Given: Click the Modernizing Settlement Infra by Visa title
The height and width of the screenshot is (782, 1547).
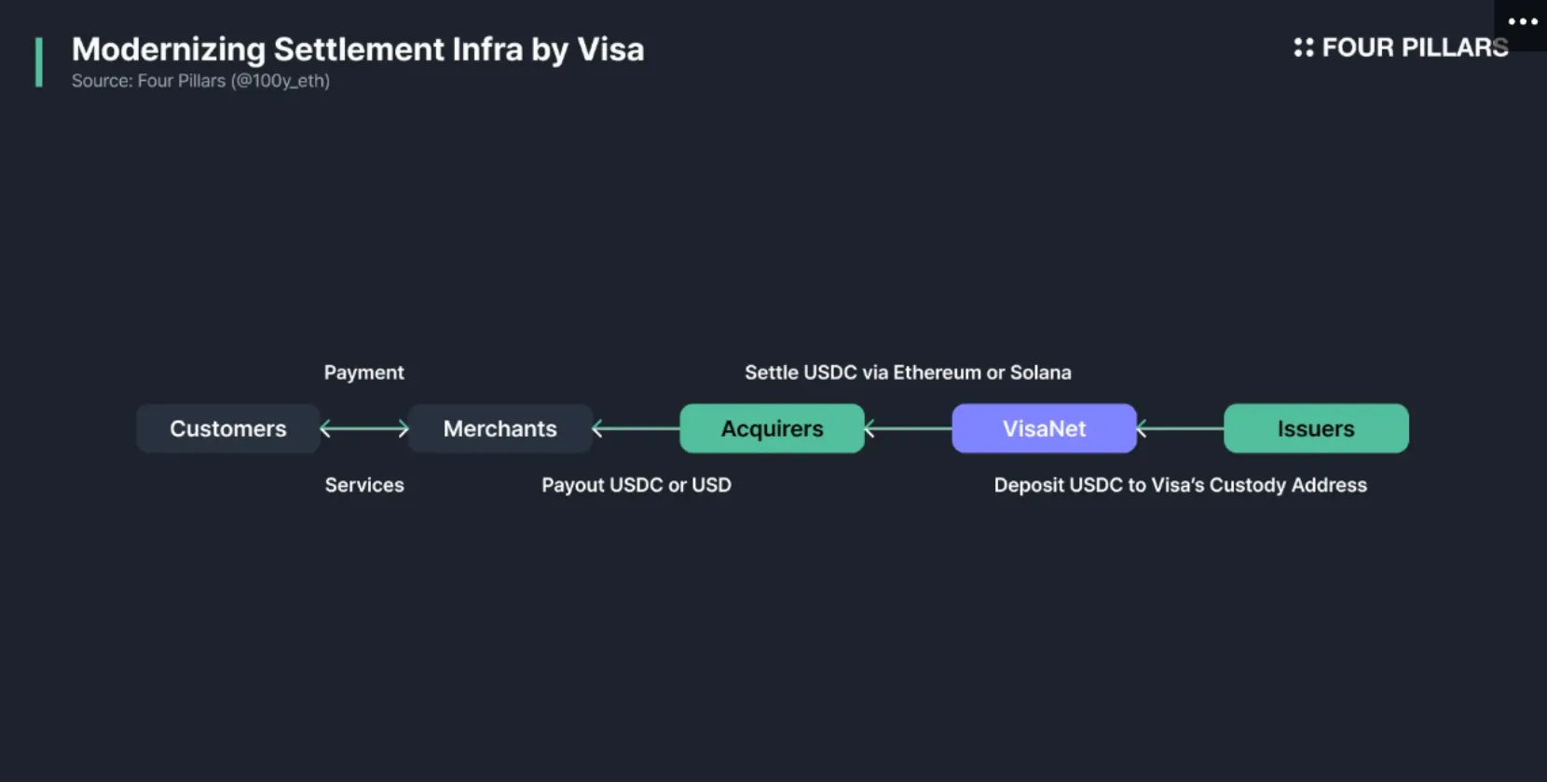Looking at the screenshot, I should [358, 49].
